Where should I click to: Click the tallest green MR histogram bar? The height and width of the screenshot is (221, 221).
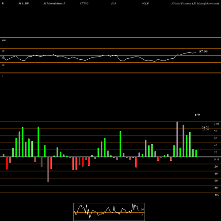click(x=177, y=139)
